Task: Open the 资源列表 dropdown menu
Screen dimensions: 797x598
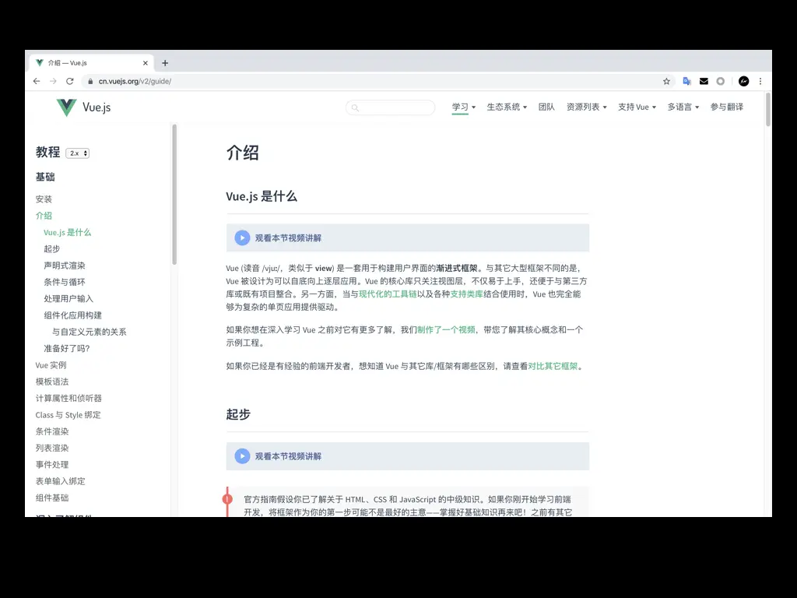Action: [587, 107]
